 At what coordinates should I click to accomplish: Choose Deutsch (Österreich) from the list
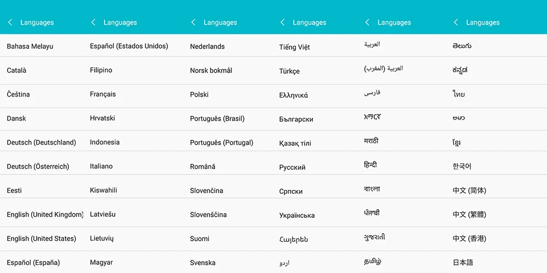click(x=38, y=167)
